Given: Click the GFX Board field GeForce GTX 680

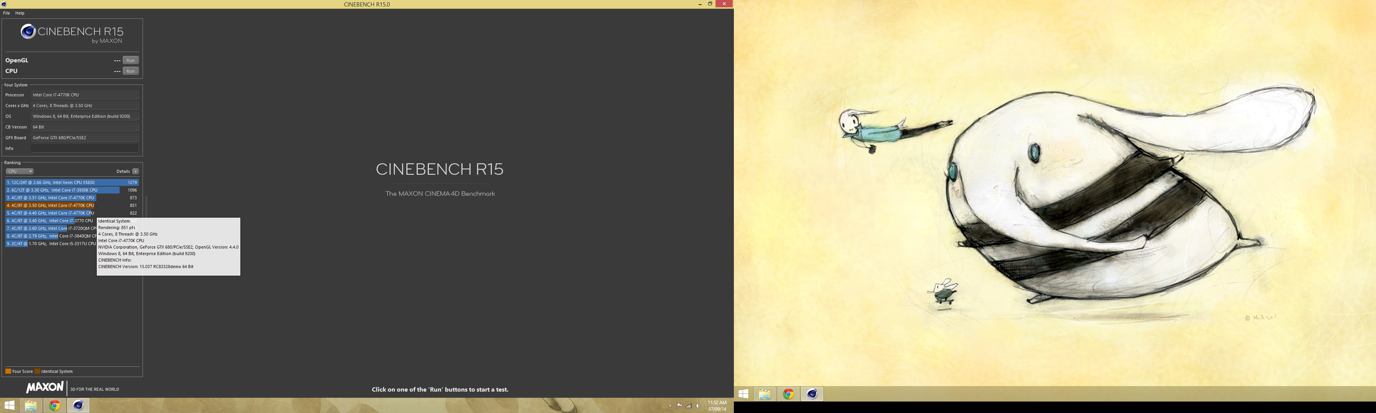Looking at the screenshot, I should click(x=85, y=138).
